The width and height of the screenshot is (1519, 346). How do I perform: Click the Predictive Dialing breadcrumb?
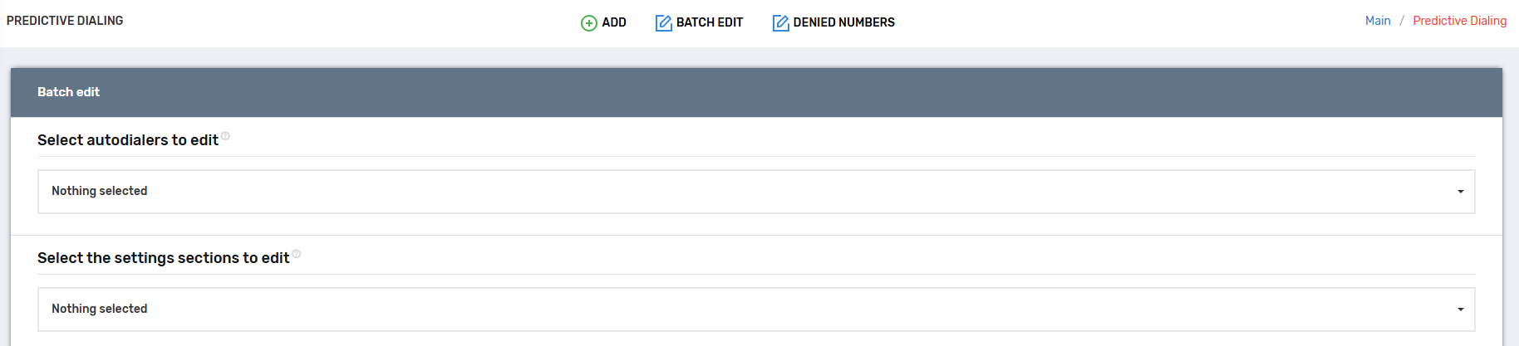pyautogui.click(x=1459, y=21)
